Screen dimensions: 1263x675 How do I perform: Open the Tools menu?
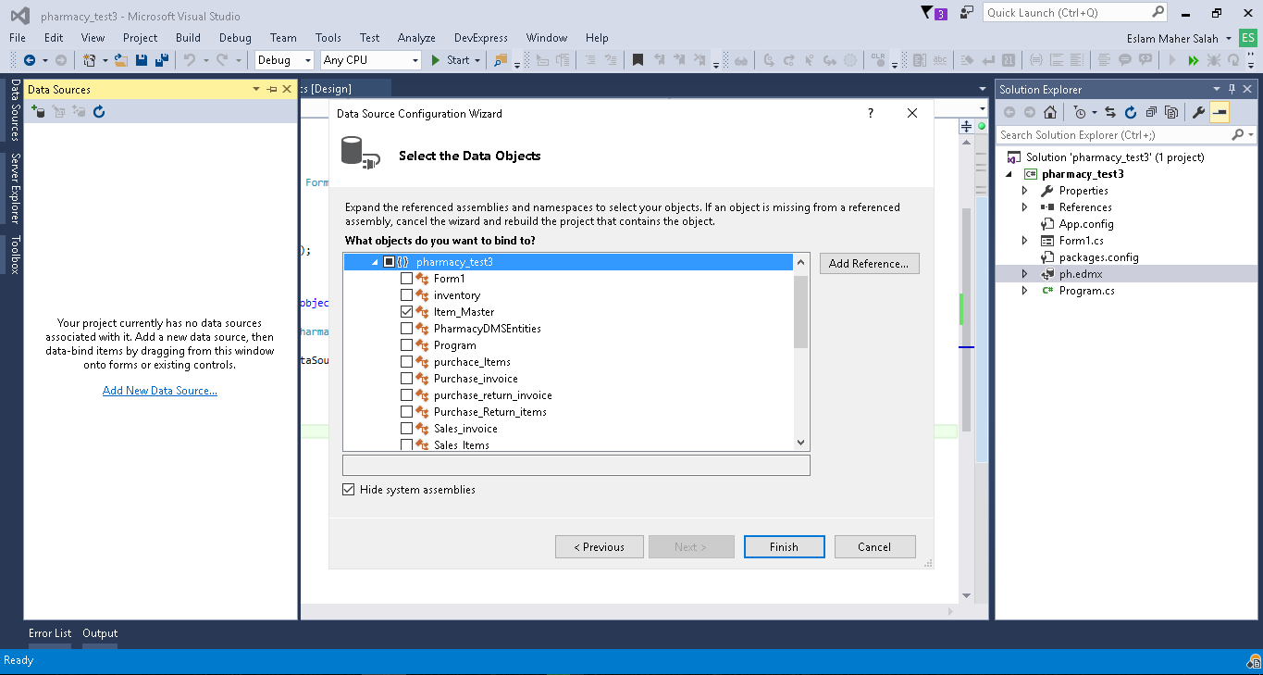pyautogui.click(x=328, y=38)
